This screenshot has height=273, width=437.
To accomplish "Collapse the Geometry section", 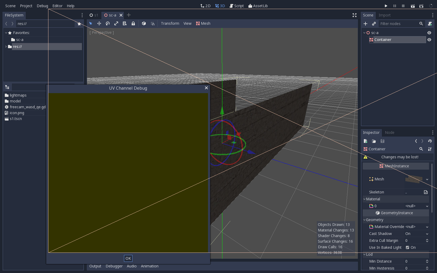I will (364, 220).
